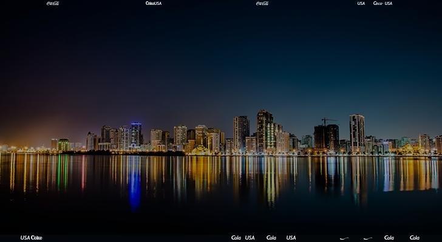Click the first white swoosh icon in bottom bar
This screenshot has width=442, height=242.
pyautogui.click(x=344, y=238)
